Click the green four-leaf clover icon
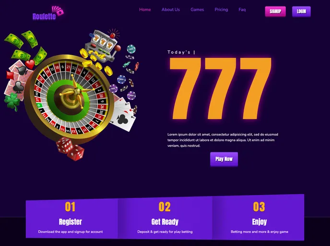 pos(12,101)
